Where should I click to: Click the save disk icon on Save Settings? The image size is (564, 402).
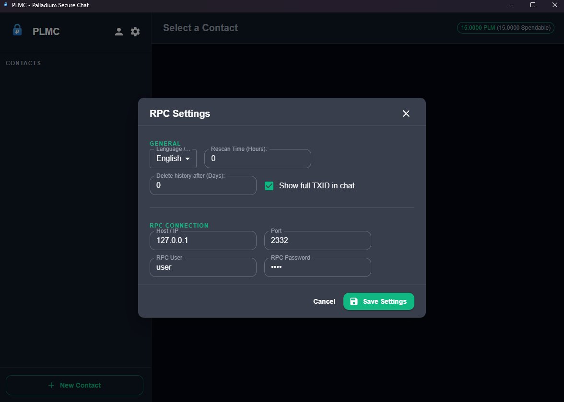tap(353, 301)
